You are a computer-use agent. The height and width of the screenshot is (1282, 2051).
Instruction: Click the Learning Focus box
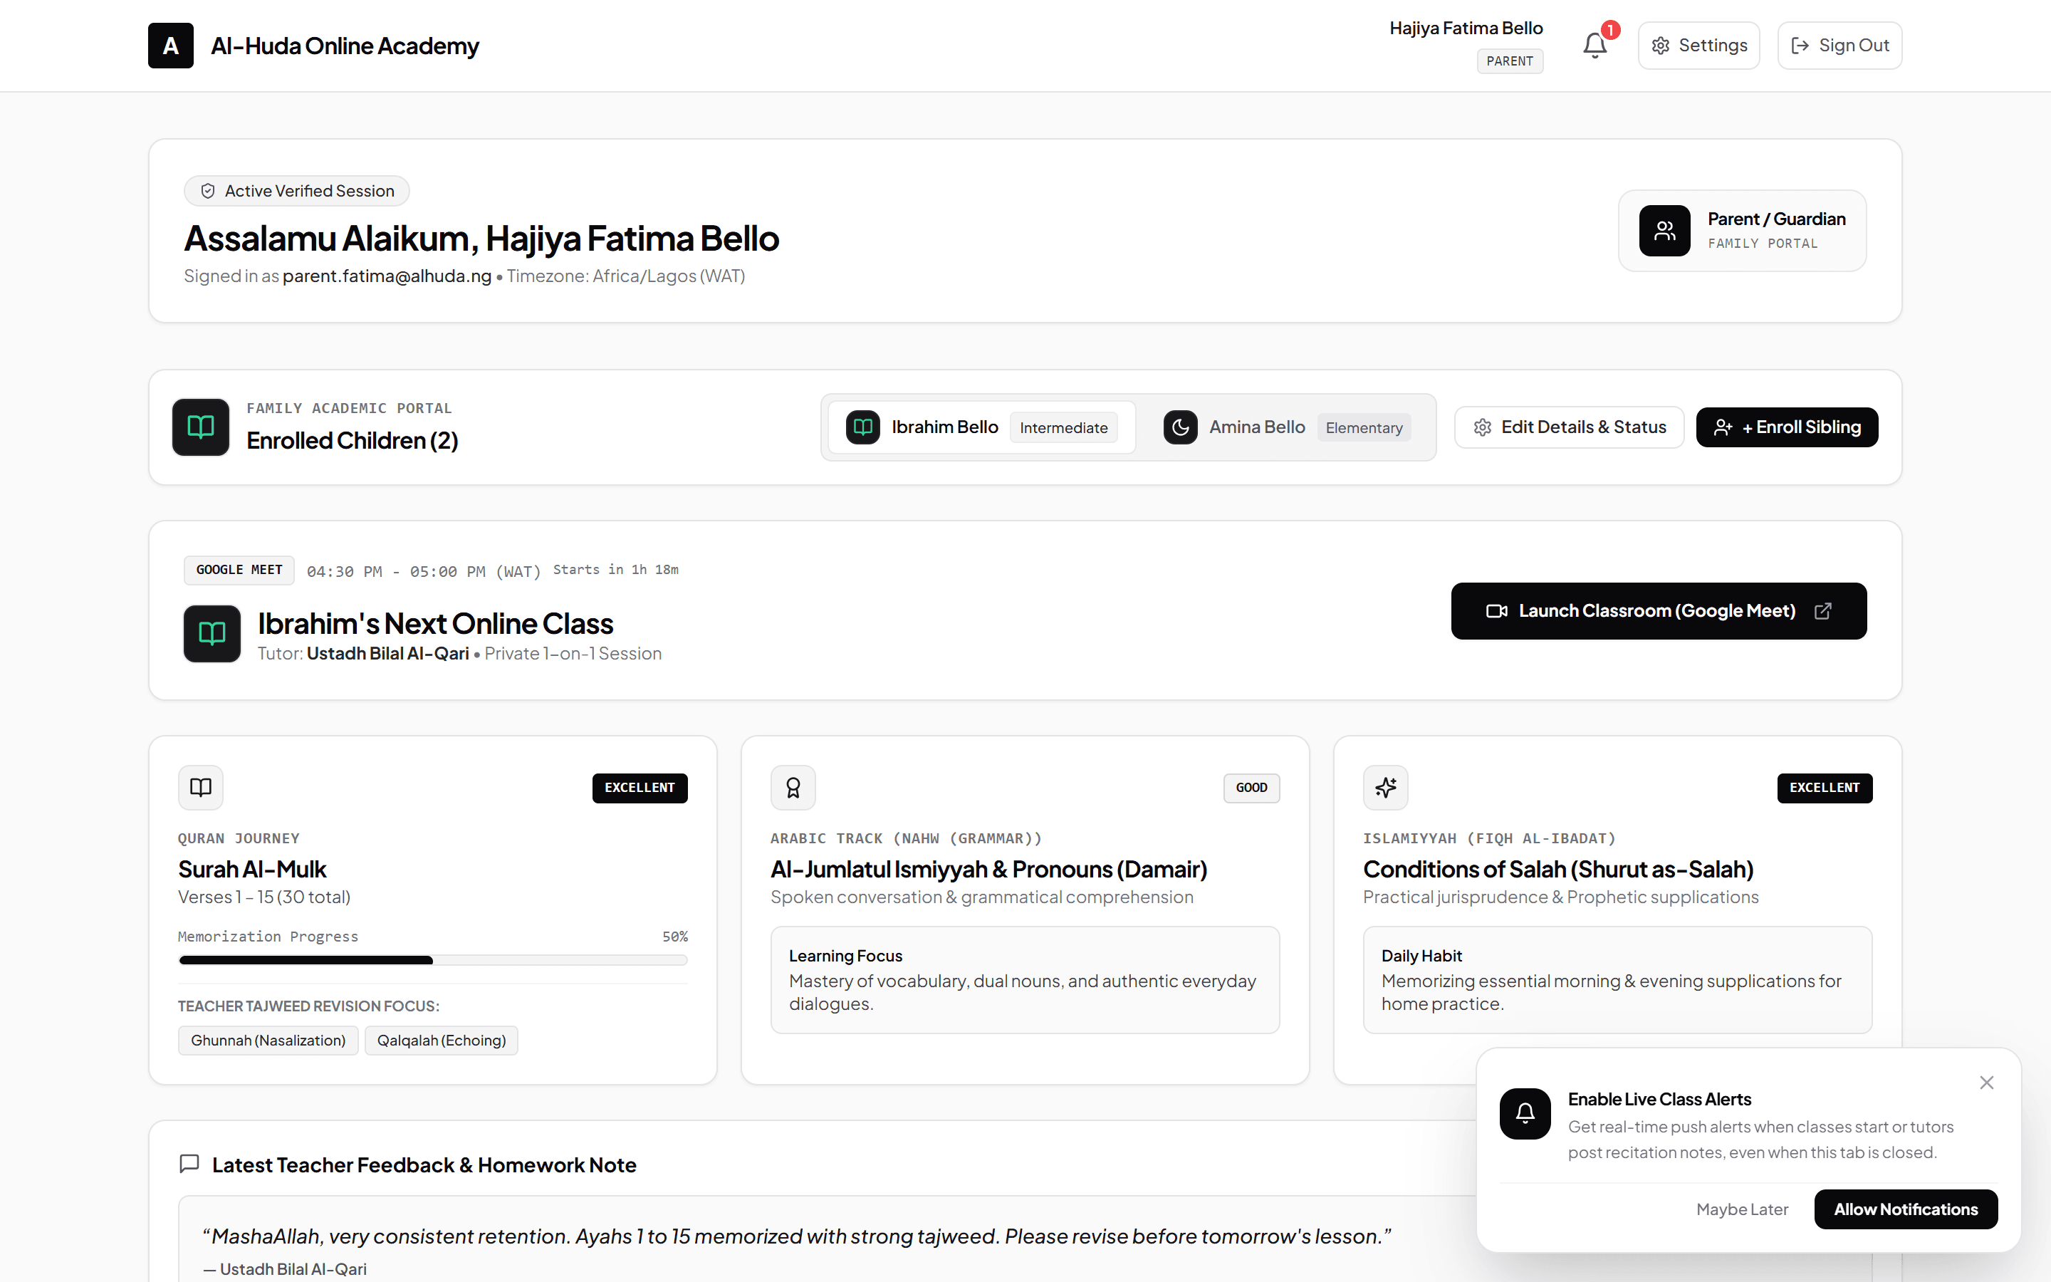coord(1025,979)
